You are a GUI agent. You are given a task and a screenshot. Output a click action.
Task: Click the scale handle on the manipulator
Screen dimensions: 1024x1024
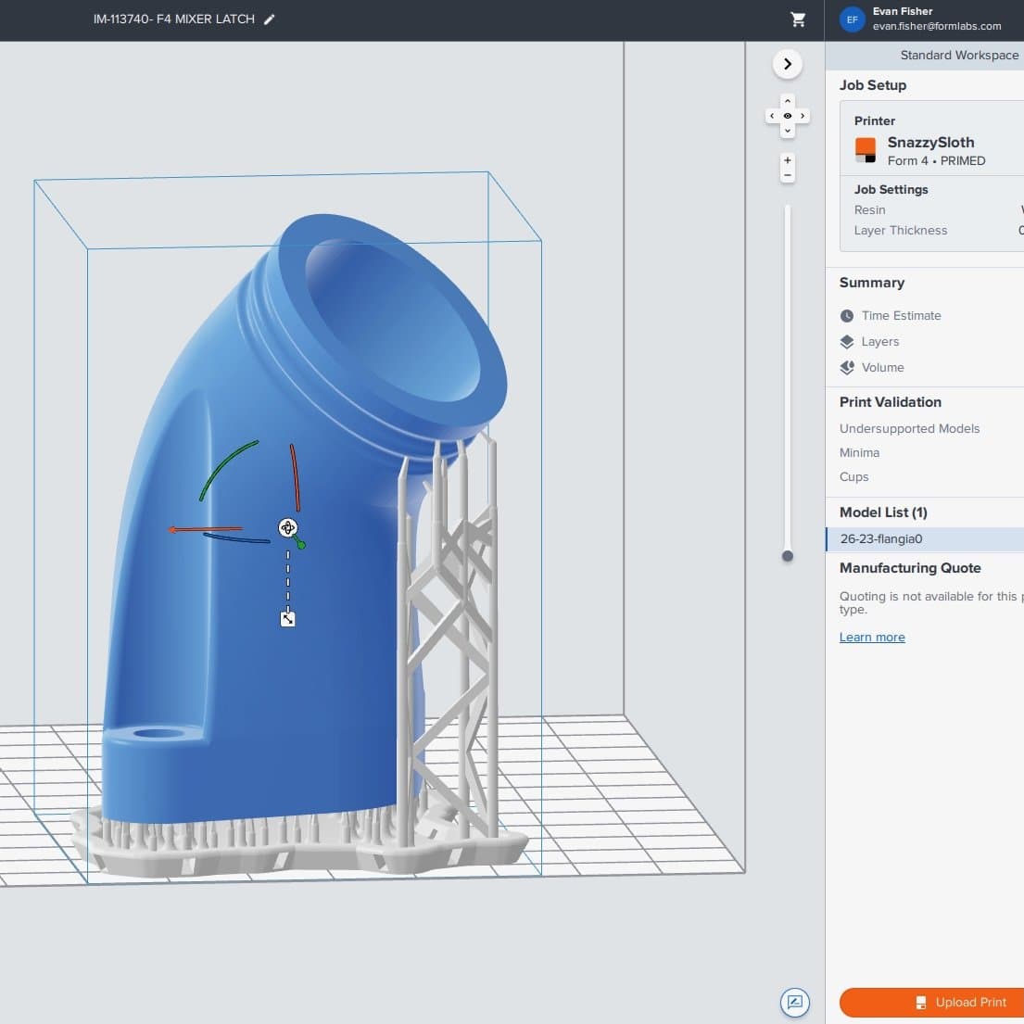(287, 619)
